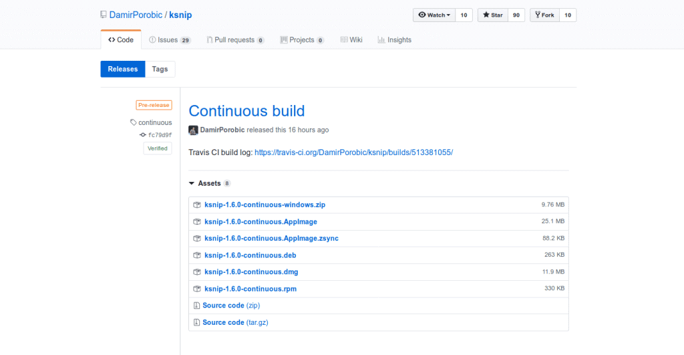Download ksnip-1.6.0-continuous.AppImage
Image resolution: width=684 pixels, height=355 pixels.
[x=261, y=221]
